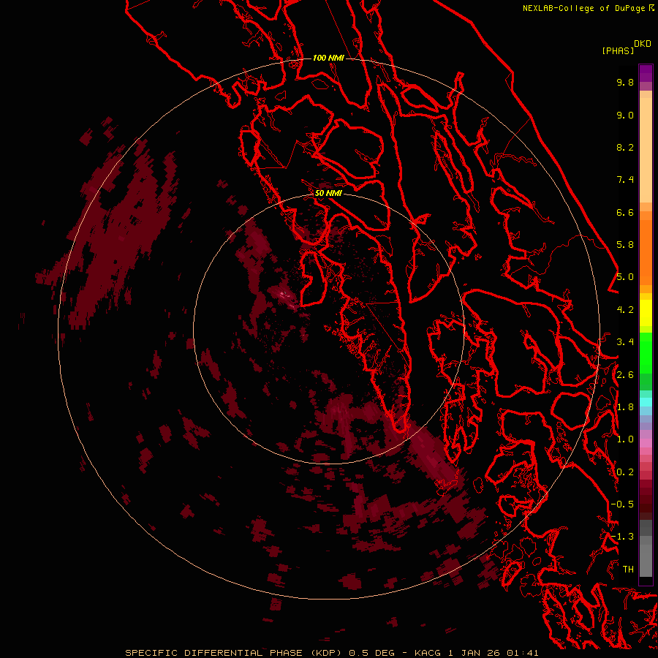Select the 50 NMI range ring label
The width and height of the screenshot is (658, 658).
pos(328,193)
